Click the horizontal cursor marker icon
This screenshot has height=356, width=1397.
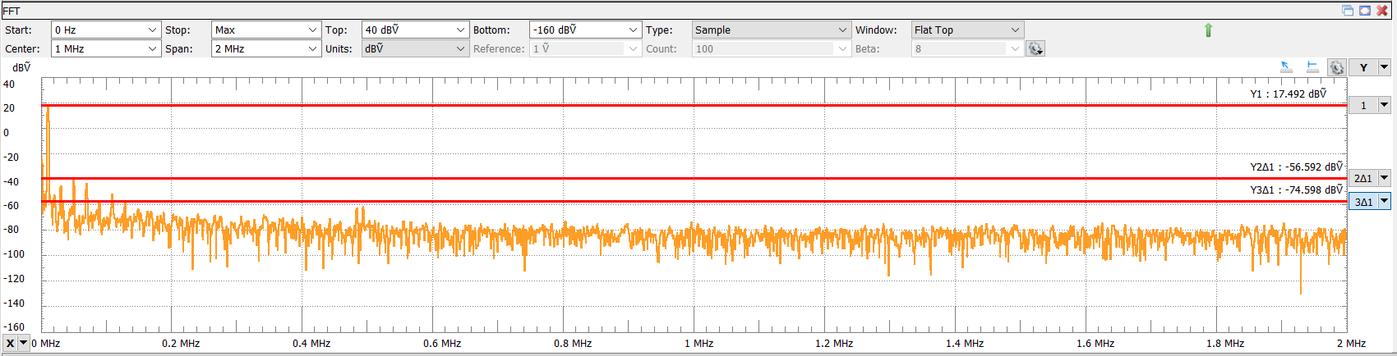coord(1312,68)
